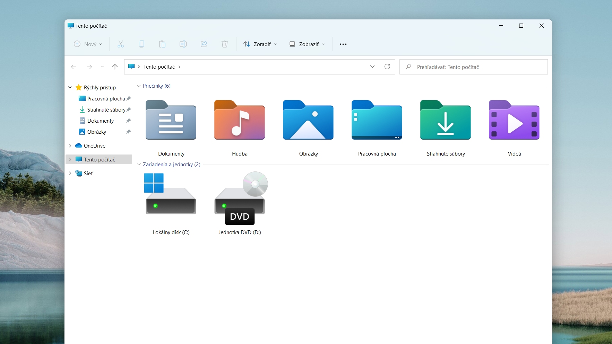Click the Share icon in the toolbar
612x344 pixels.
coord(204,44)
